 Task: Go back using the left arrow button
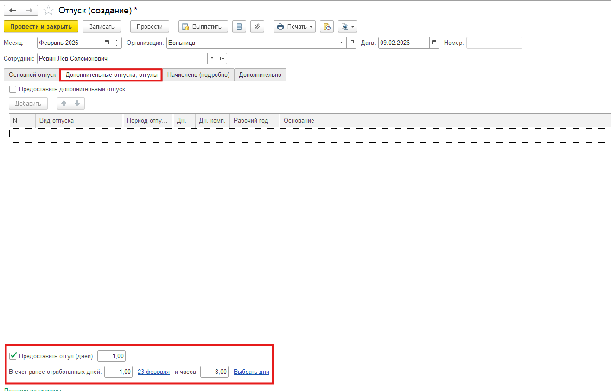[13, 10]
